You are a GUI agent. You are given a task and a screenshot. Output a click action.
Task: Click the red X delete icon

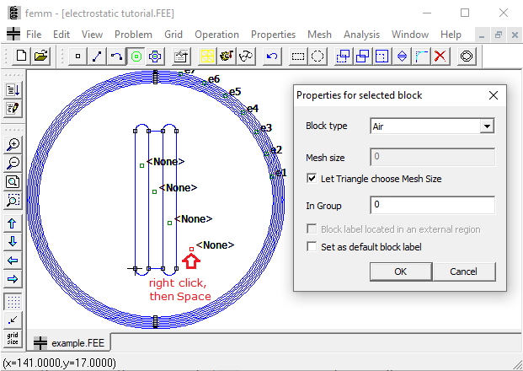pyautogui.click(x=440, y=56)
